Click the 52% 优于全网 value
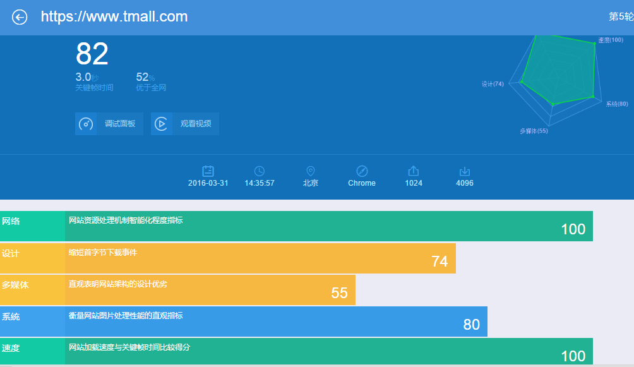This screenshot has width=634, height=367. pos(145,77)
